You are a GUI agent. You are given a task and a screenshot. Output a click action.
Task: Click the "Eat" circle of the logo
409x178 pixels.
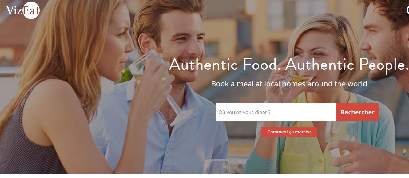pos(31,10)
